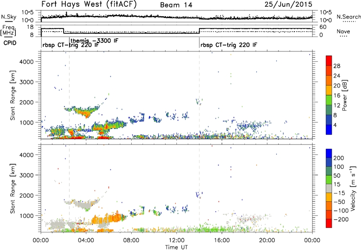
Task: Click the Velocity scale value '200'
Action: pos(339,158)
